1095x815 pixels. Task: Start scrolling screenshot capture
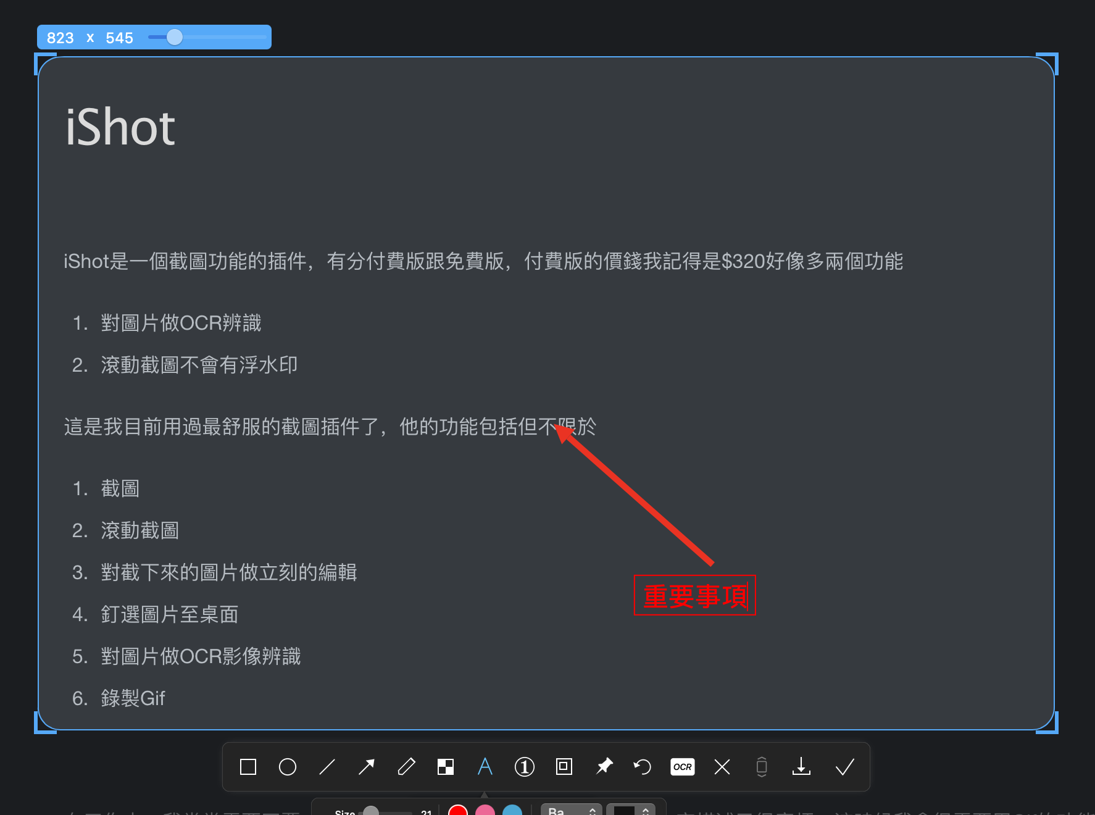coord(762,767)
